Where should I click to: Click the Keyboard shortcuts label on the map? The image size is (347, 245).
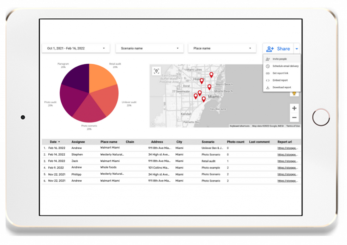(240, 126)
